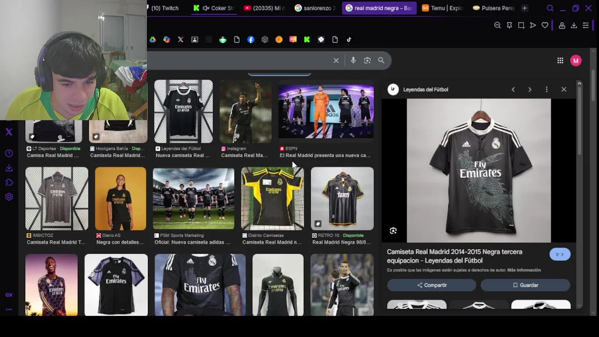Screen dimensions: 599x337
Task: Click the Guardar button
Action: [x=526, y=285]
